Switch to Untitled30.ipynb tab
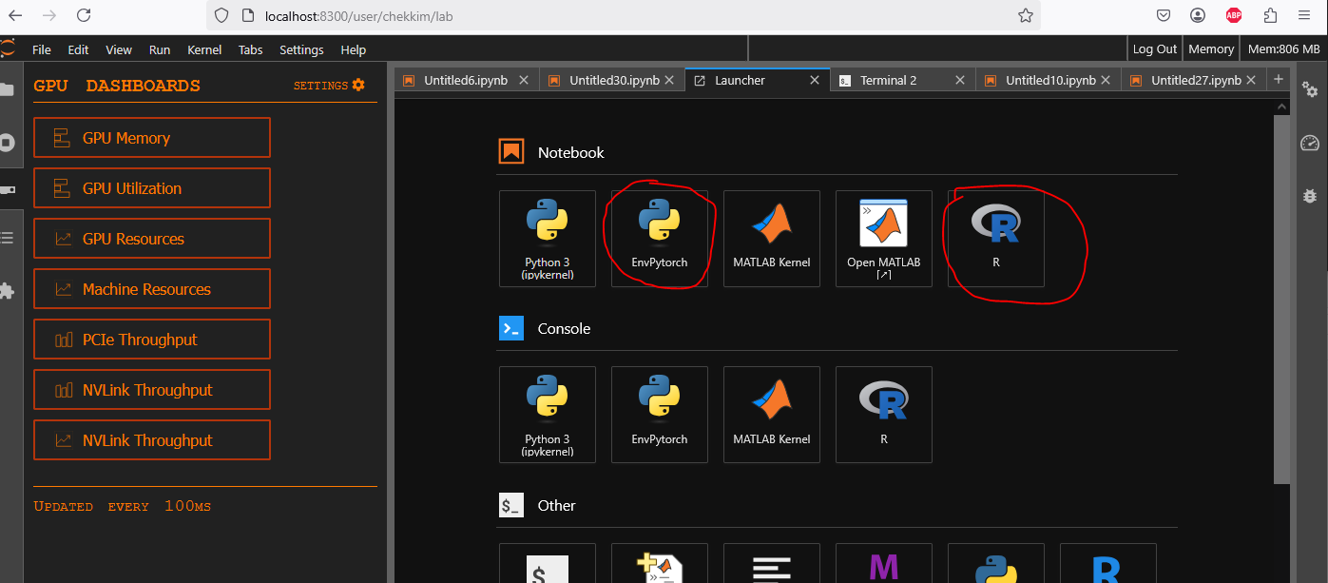Screen dimensions: 1328x583 click(613, 81)
